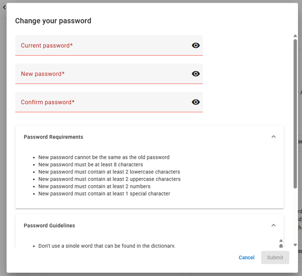This screenshot has width=302, height=276.
Task: Click the dialog scrollbar down arrow
Action: pyautogui.click(x=295, y=245)
